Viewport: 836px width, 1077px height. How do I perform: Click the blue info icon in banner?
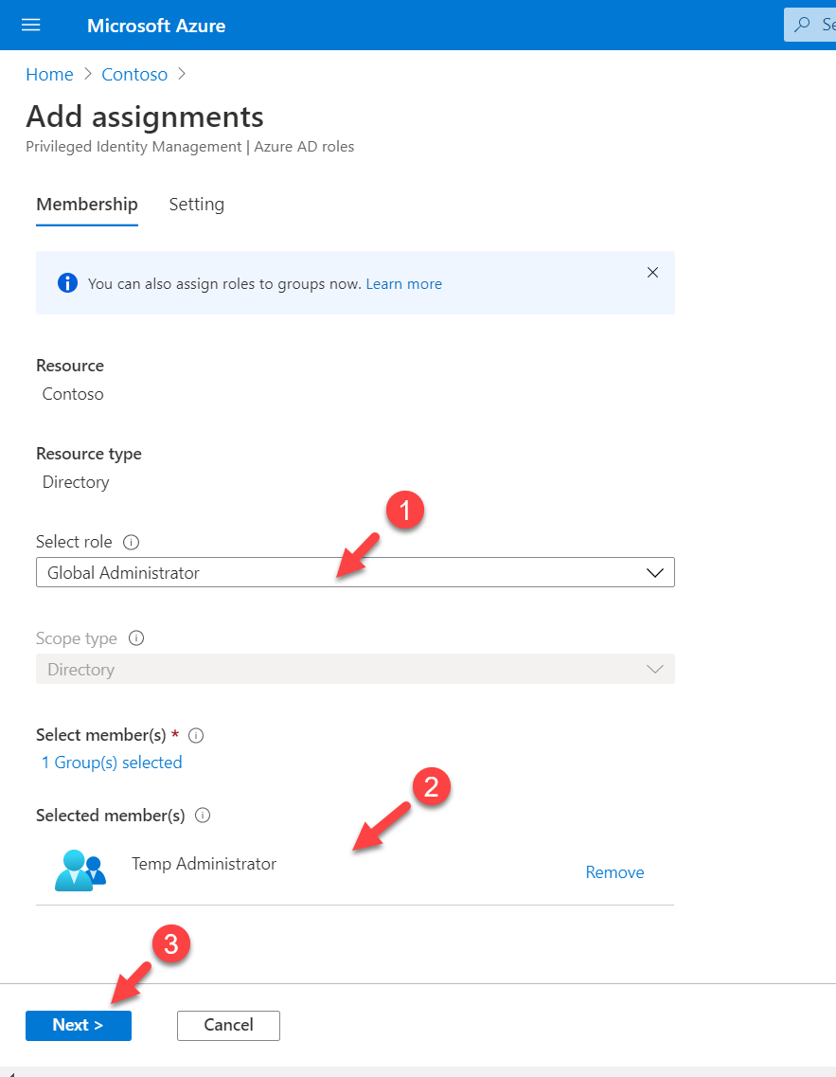pyautogui.click(x=67, y=283)
